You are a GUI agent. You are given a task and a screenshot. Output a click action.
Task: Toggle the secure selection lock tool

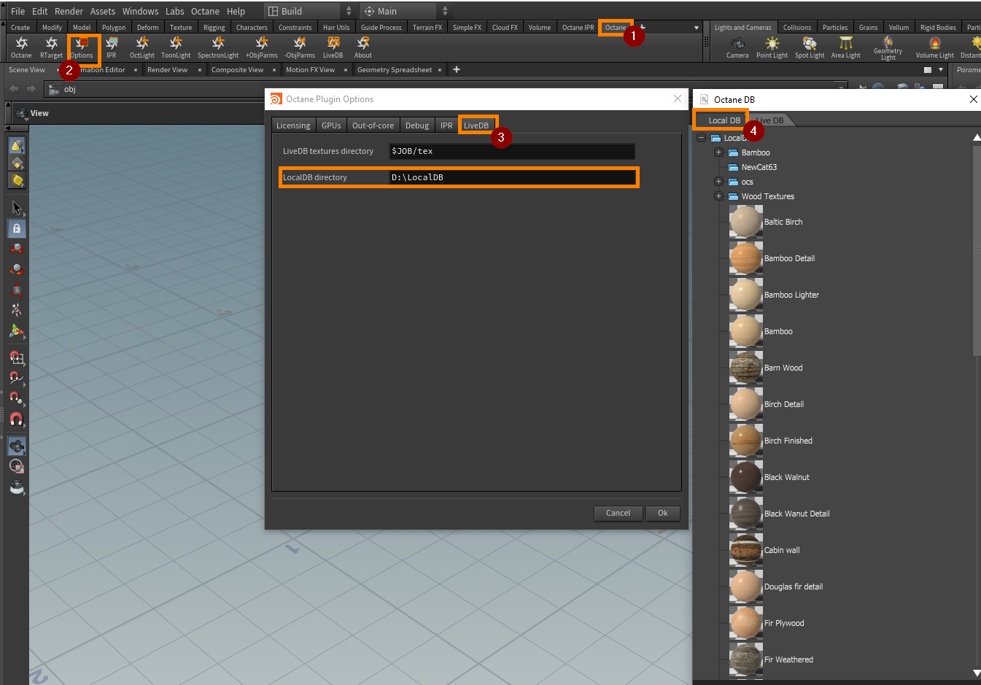(x=17, y=228)
